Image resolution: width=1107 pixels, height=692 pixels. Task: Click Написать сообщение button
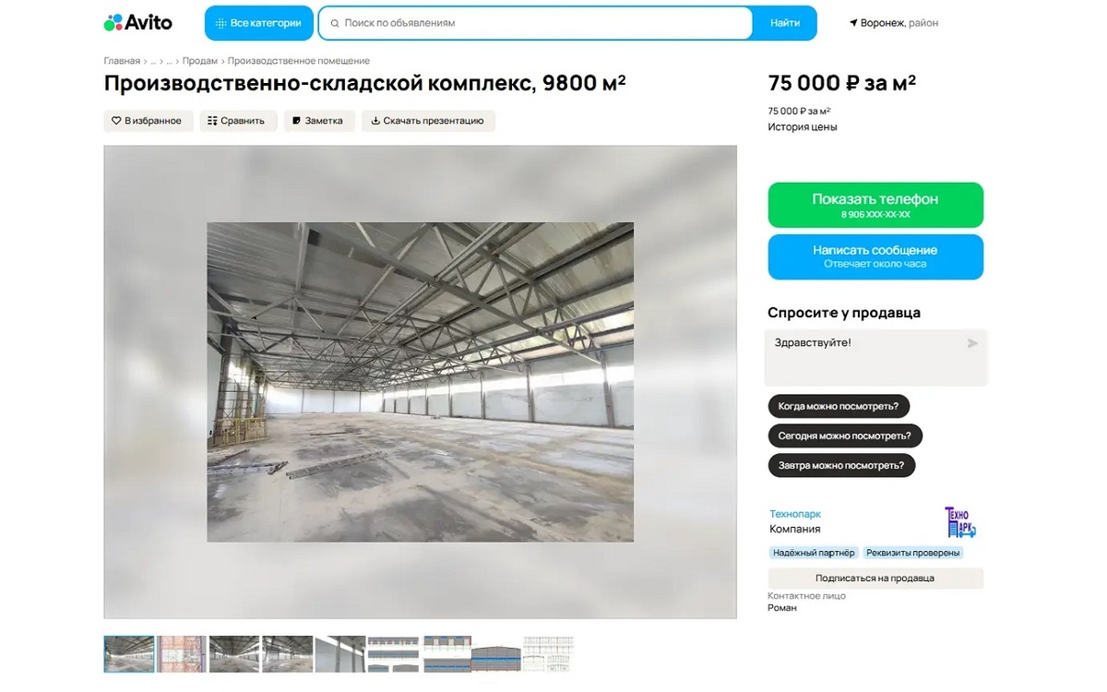point(875,257)
